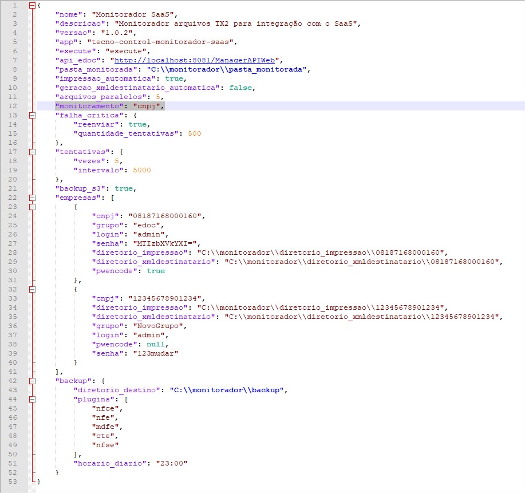The width and height of the screenshot is (525, 493).
Task: Collapse second empresa object fold marker on line 32
Action: click(32, 289)
